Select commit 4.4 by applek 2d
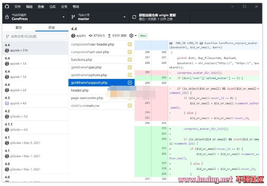Screen dimensions: 267x186 point(35,87)
